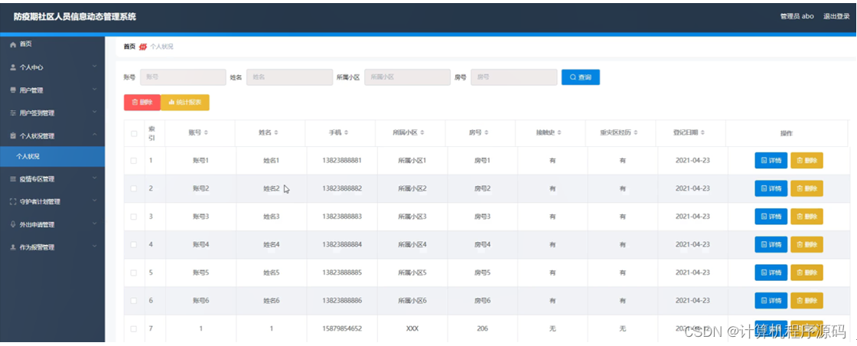Focus the 所属小区 search input field
This screenshot has width=857, height=346.
tap(407, 77)
